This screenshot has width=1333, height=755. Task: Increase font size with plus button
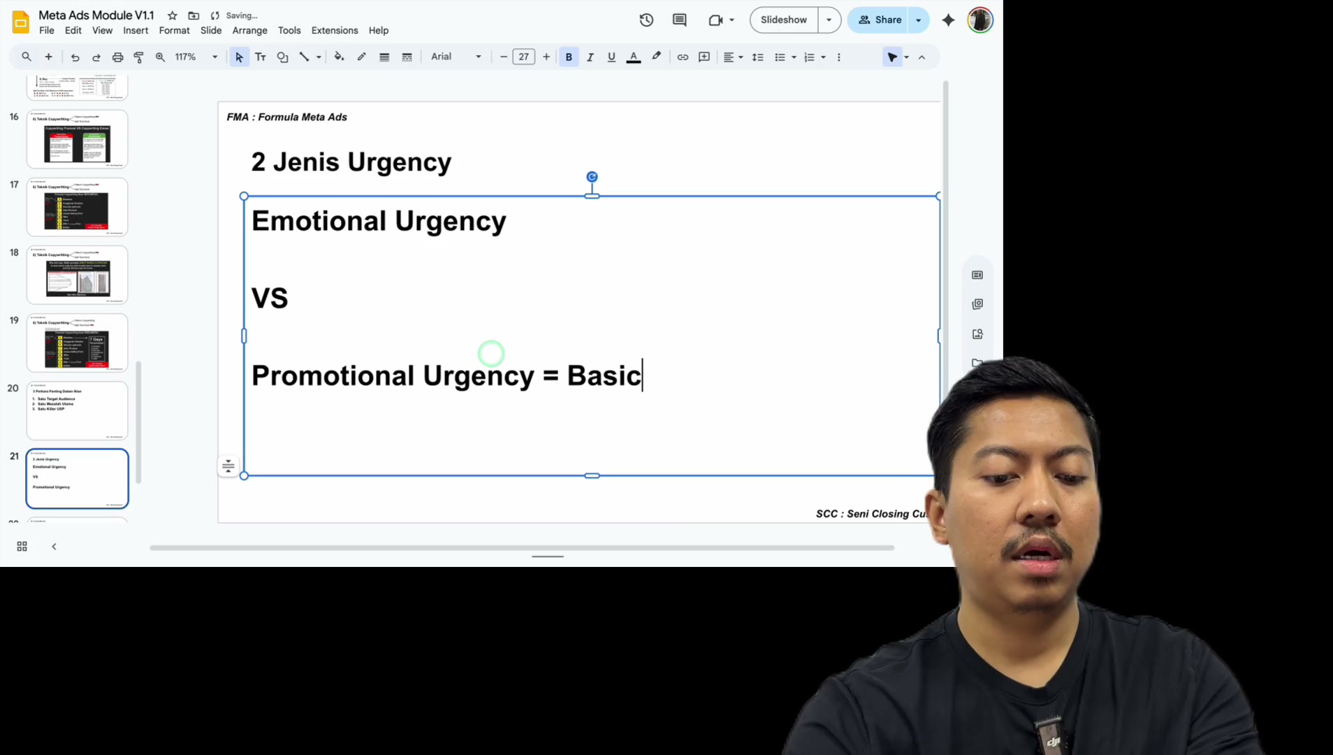546,57
